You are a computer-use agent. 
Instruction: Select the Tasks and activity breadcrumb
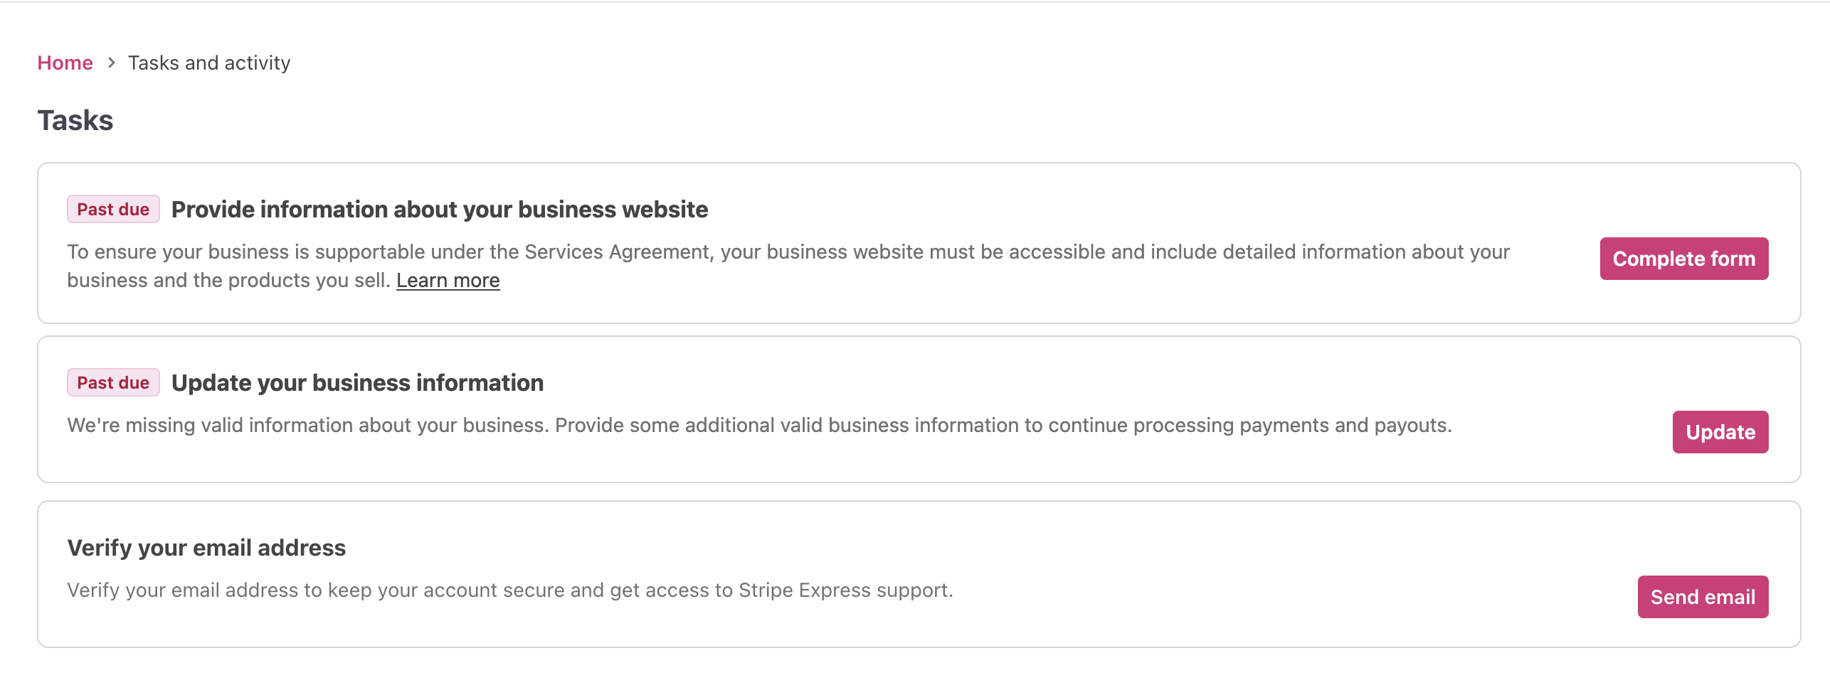pyautogui.click(x=209, y=63)
